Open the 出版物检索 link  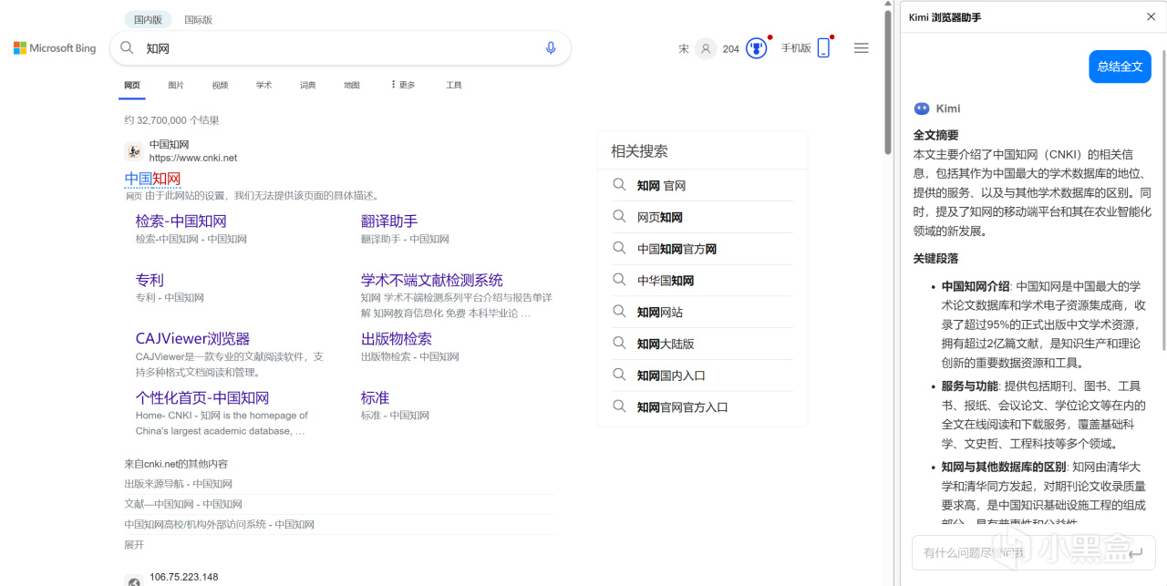click(x=397, y=338)
